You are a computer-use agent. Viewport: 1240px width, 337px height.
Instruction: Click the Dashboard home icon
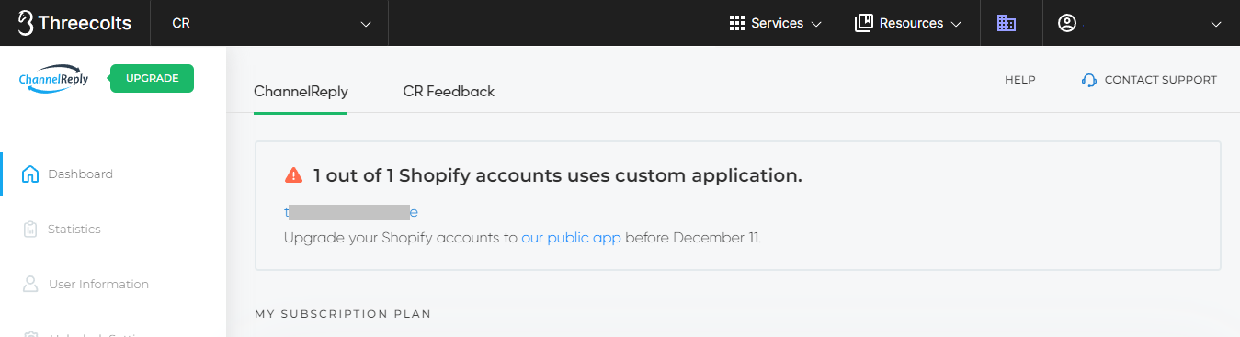(x=29, y=174)
